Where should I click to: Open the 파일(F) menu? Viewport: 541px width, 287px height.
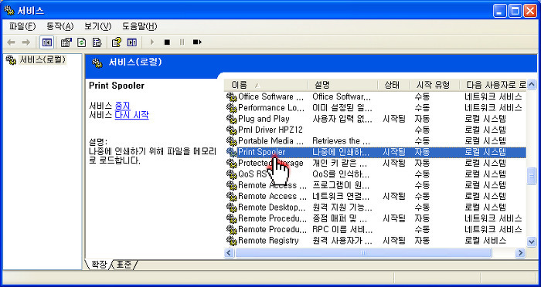22,26
